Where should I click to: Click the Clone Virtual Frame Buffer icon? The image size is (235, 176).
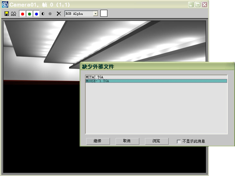point(14,14)
